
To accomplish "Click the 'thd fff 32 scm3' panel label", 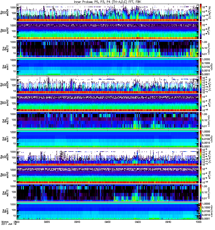I will (4, 103).
